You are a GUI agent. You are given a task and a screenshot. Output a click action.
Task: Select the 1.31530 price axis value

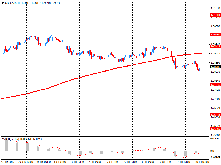[215, 8]
